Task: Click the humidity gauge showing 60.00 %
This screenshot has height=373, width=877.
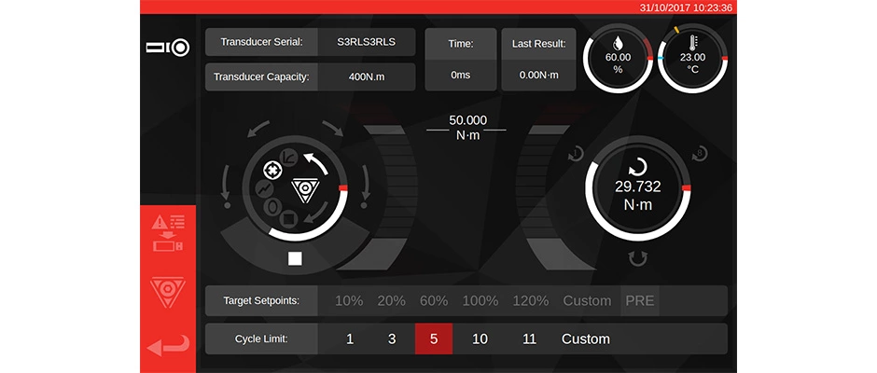Action: (x=616, y=62)
